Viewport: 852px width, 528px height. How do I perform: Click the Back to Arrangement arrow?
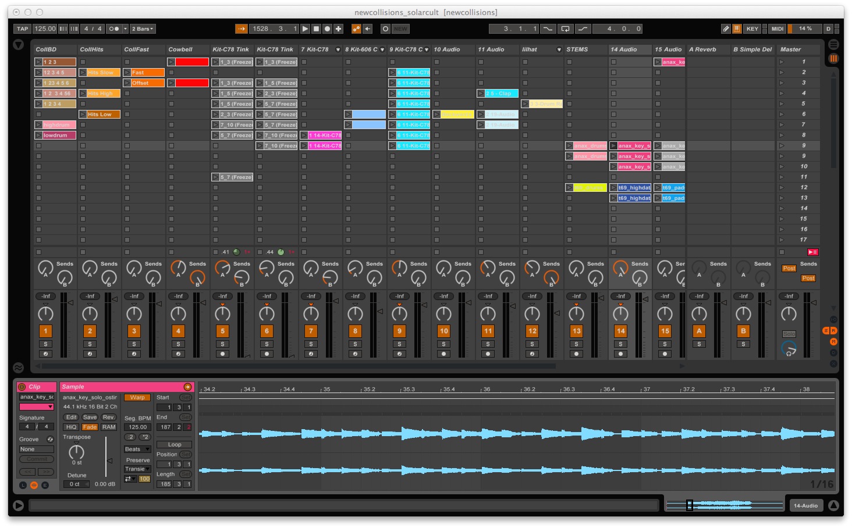click(368, 28)
